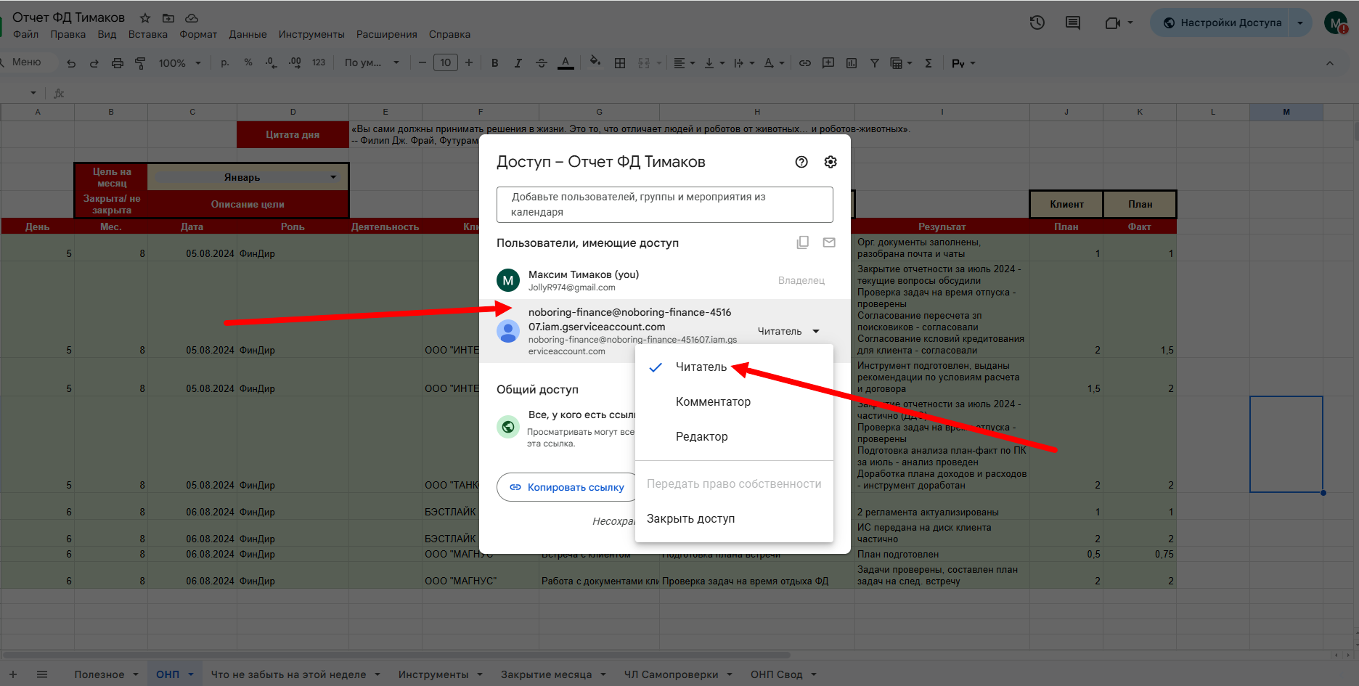Open the zoom 100% dropdown
Screen dimensions: 1359x686
[179, 63]
